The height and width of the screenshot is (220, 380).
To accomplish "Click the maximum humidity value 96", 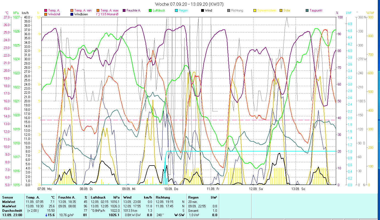I will [85, 206].
